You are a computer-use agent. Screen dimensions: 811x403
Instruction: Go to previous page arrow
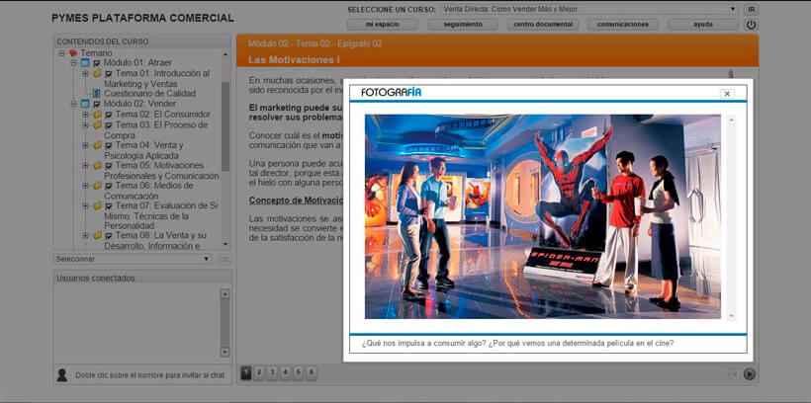click(x=734, y=374)
